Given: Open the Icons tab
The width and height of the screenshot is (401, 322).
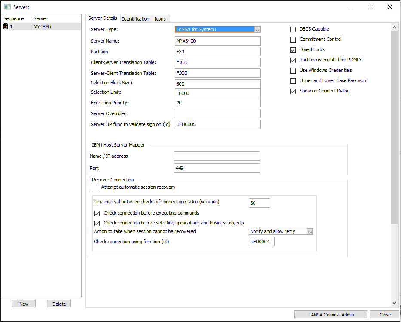Looking at the screenshot, I should pyautogui.click(x=160, y=19).
